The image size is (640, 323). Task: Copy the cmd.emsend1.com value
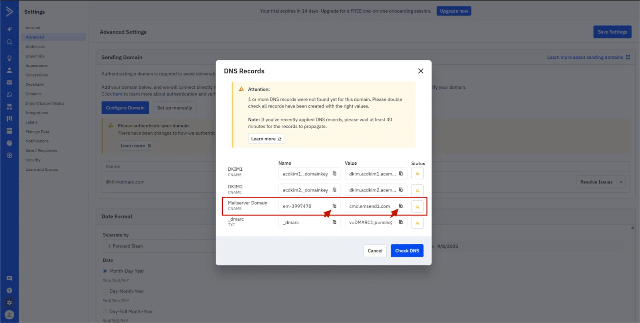pyautogui.click(x=401, y=206)
